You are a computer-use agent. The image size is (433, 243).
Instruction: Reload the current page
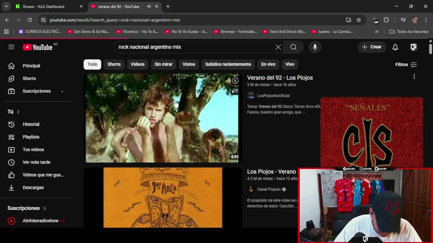point(30,20)
